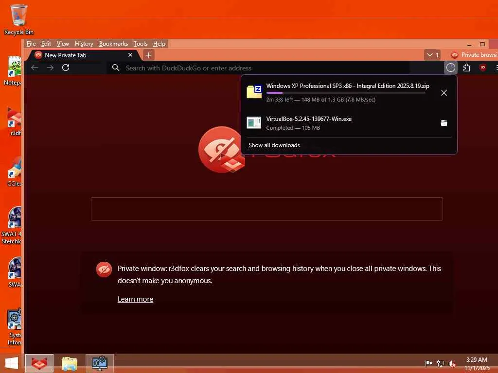Select the CCleaner desktop shortcut
This screenshot has height=373, width=498.
[x=14, y=171]
